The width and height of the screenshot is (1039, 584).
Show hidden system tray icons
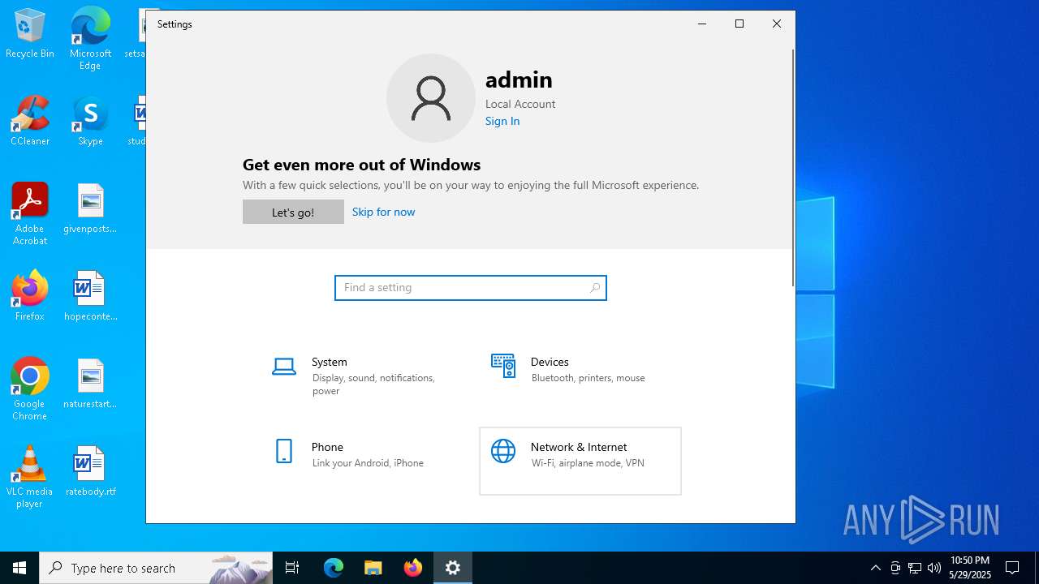[875, 568]
